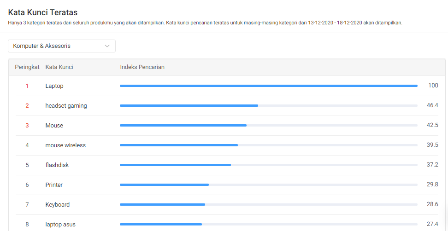Click the Printer search index bar

tap(269, 185)
